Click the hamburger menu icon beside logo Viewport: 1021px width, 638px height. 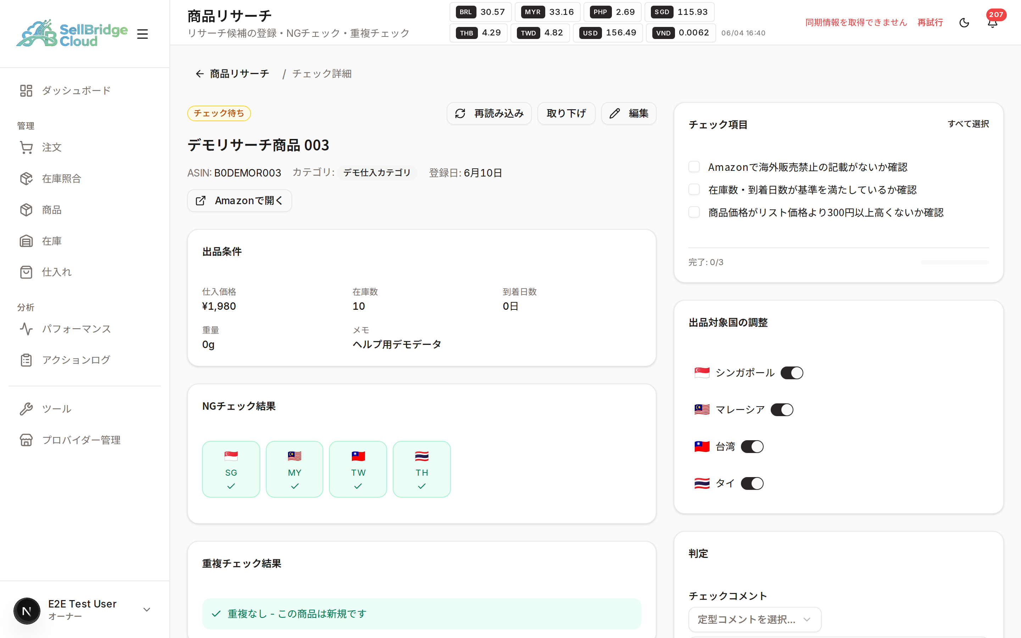tap(143, 34)
